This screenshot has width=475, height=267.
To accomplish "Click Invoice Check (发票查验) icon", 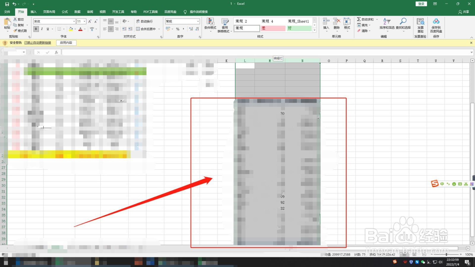I will 420,25.
